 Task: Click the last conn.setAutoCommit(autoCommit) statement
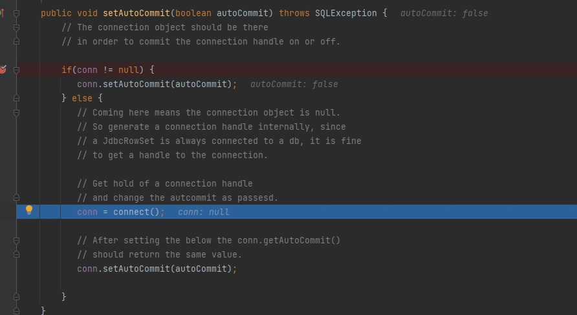coord(157,269)
